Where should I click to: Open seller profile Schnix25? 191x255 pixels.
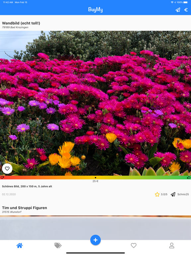tap(183, 194)
